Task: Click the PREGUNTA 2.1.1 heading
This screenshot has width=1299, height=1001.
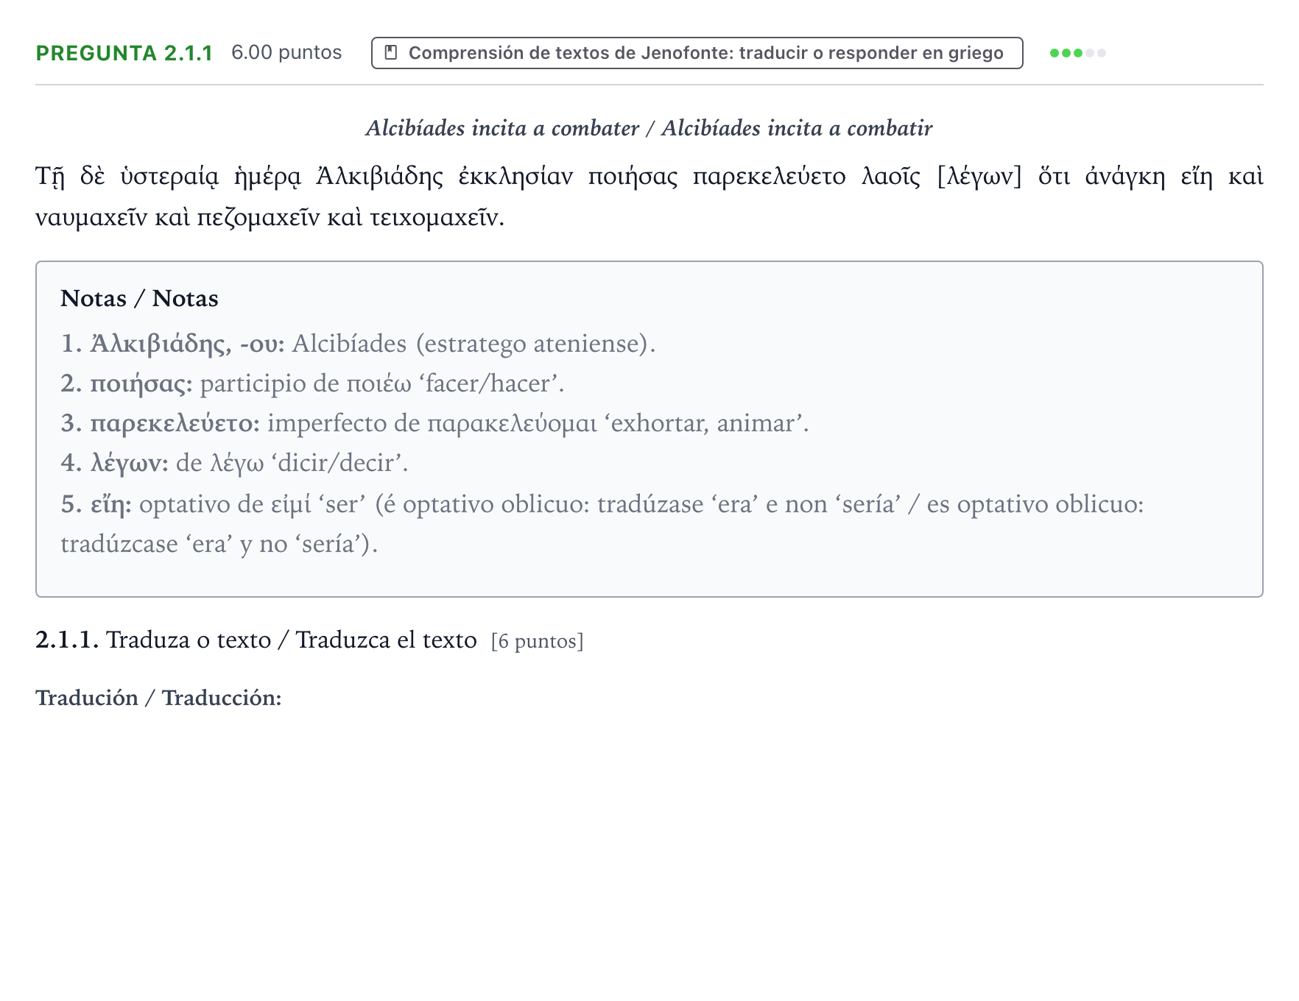Action: tap(124, 53)
